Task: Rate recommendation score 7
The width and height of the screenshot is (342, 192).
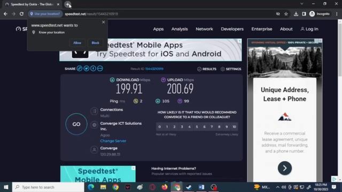Action: (212, 127)
